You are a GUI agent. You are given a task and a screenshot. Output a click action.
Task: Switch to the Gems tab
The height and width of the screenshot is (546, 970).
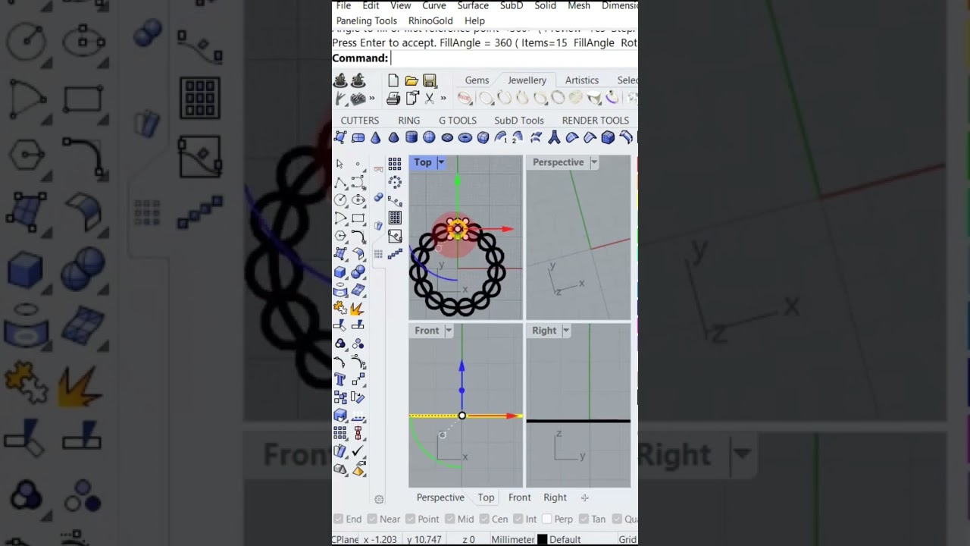click(x=477, y=80)
